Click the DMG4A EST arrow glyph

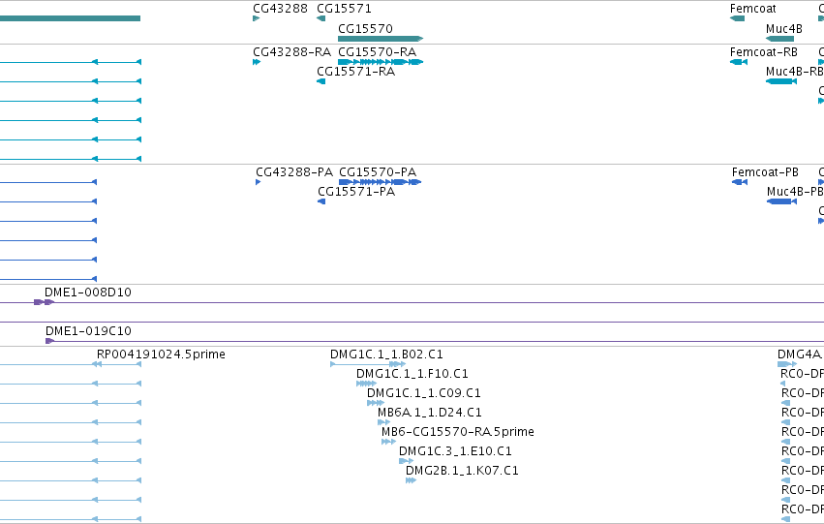(787, 364)
